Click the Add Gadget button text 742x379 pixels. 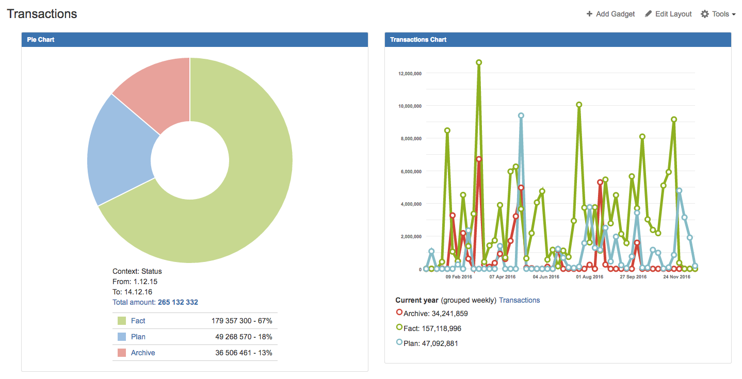click(x=615, y=14)
